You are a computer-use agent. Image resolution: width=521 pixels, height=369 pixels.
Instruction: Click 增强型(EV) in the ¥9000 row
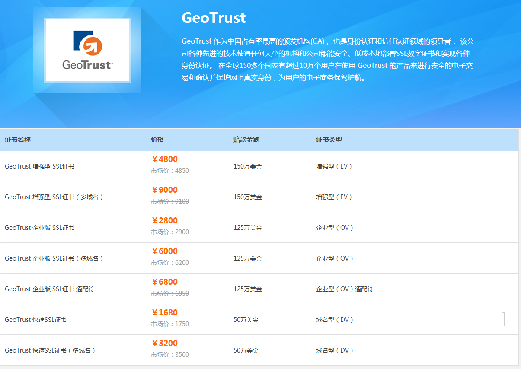coord(334,197)
